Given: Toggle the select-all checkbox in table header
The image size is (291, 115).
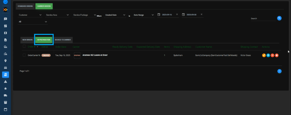Looking at the screenshot, I should (24, 46).
